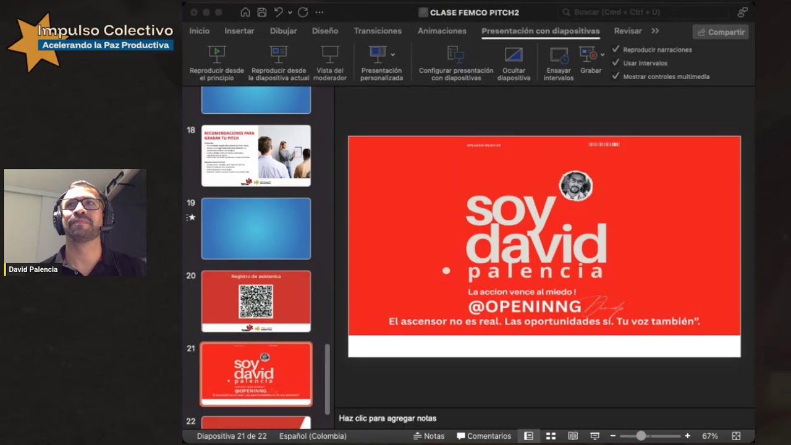Select slide 20 QR code thumbnail
The height and width of the screenshot is (445, 791).
point(256,301)
